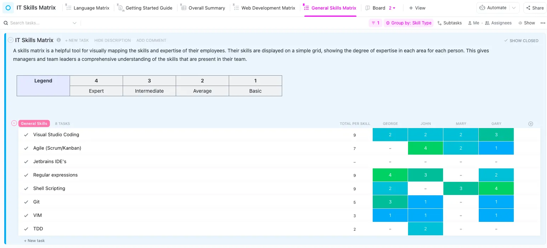Click + New task under the TDD row
The image size is (547, 248).
(34, 241)
